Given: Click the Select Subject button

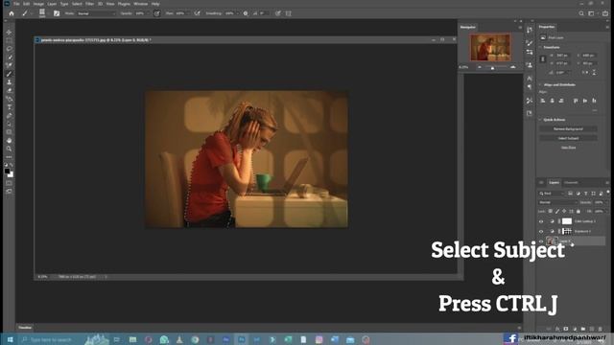Looking at the screenshot, I should 568,138.
